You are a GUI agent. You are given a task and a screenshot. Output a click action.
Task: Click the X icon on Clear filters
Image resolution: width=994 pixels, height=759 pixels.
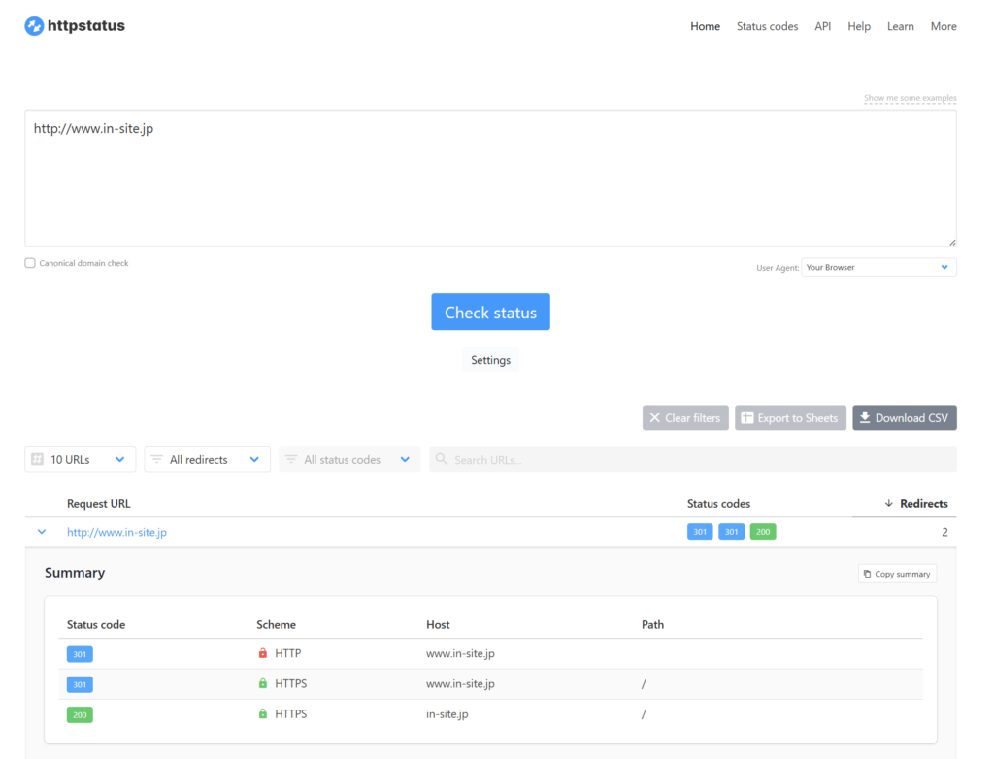click(x=655, y=418)
